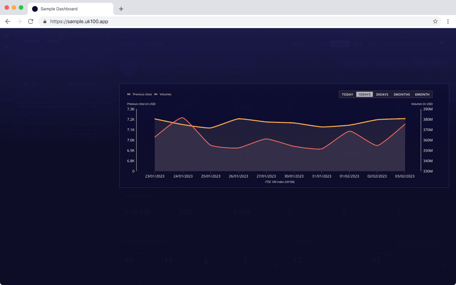This screenshot has height=285, width=456.
Task: Bookmark this page with the star icon
Action: click(435, 21)
